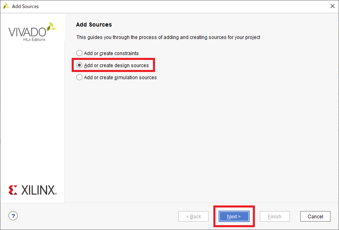The height and width of the screenshot is (230, 339).
Task: Click the Vivado app icon in title bar
Action: point(6,6)
